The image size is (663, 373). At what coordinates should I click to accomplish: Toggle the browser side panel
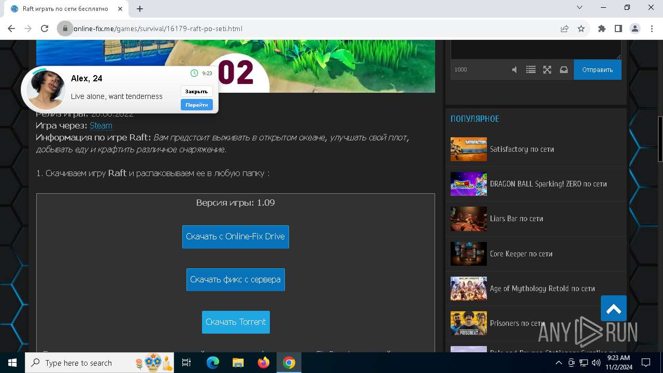(618, 29)
